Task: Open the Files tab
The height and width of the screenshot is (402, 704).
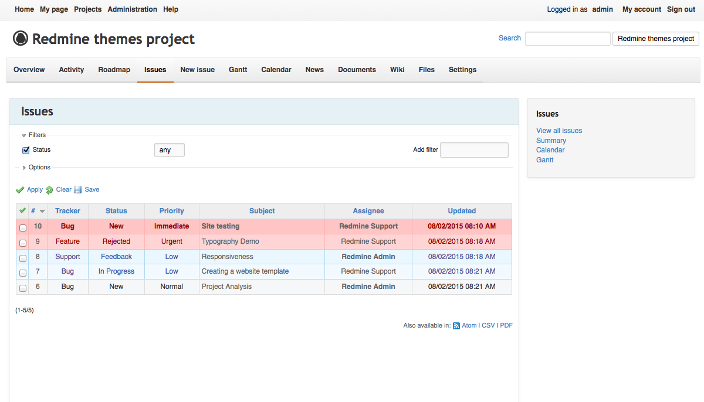Action: [427, 70]
